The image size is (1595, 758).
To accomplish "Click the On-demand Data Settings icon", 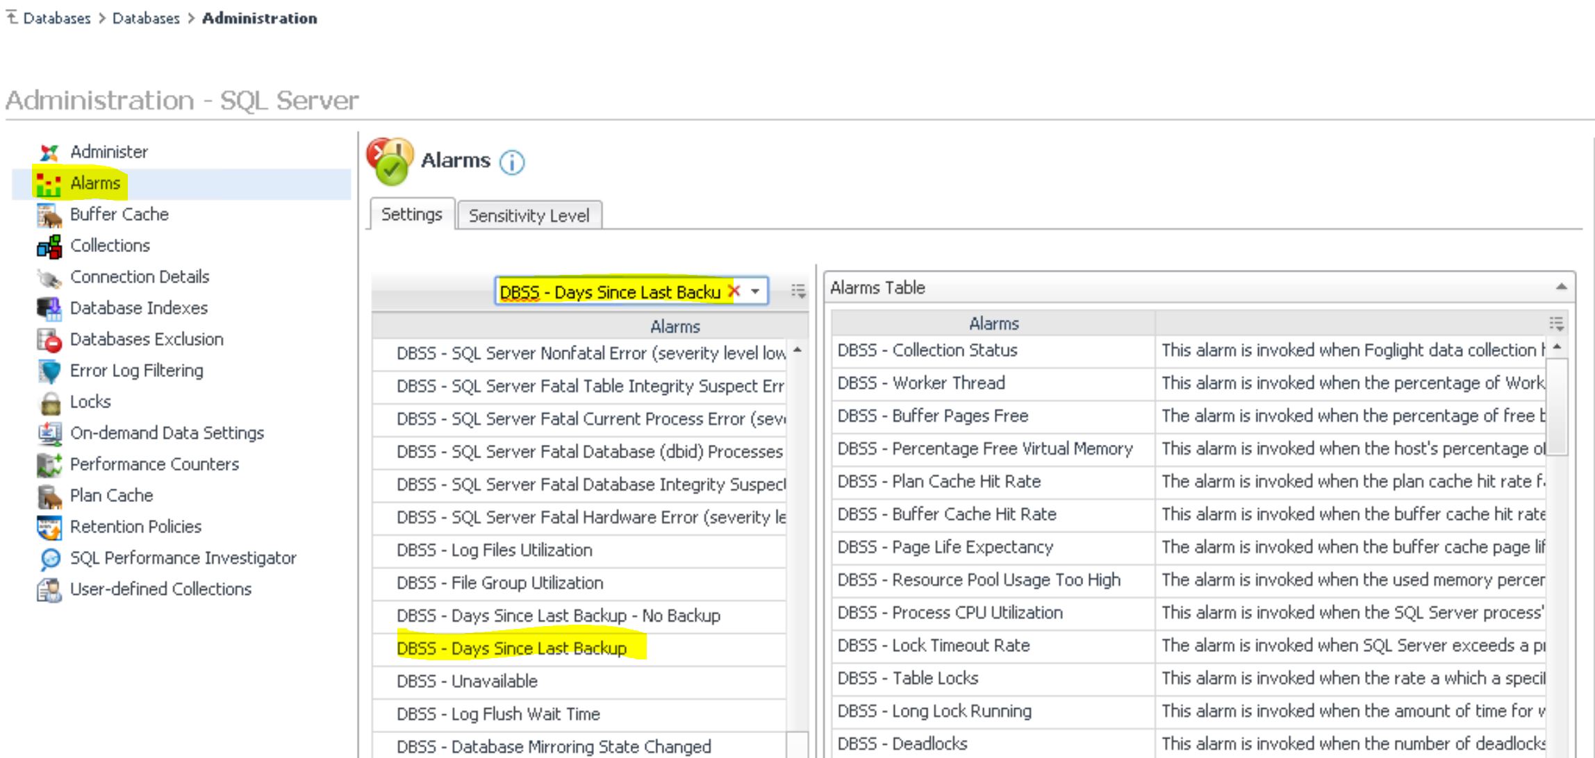I will coord(49,433).
